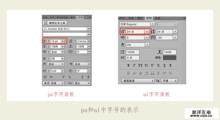Image resolution: width=220 pixels, height=120 pixels.
Task: Open panel menu beside left 字符 tab
Action: point(90,17)
